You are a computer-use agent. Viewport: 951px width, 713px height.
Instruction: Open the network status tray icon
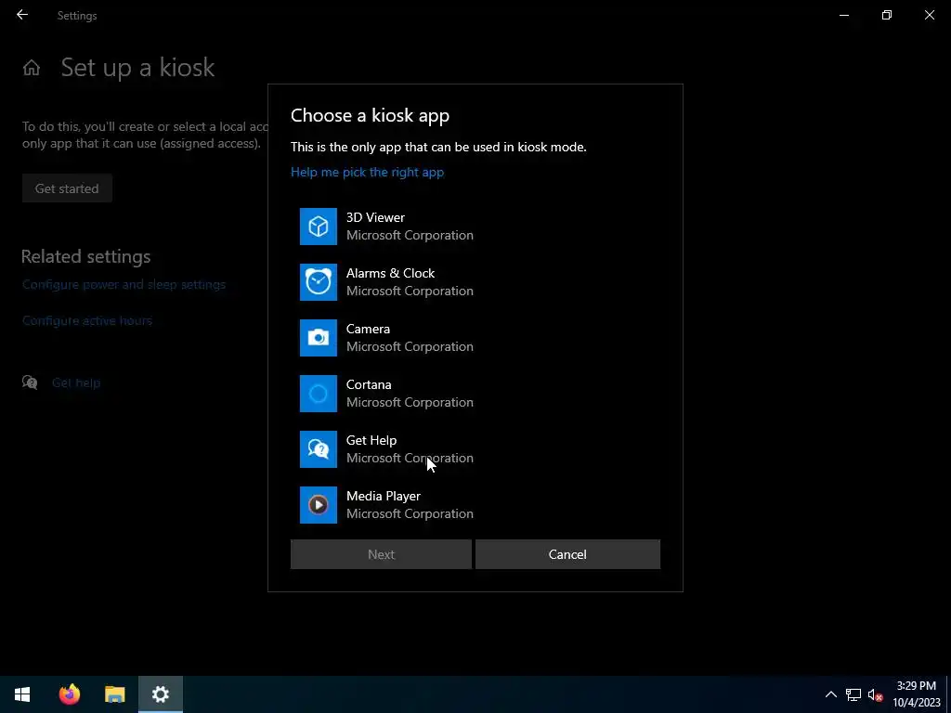(853, 694)
